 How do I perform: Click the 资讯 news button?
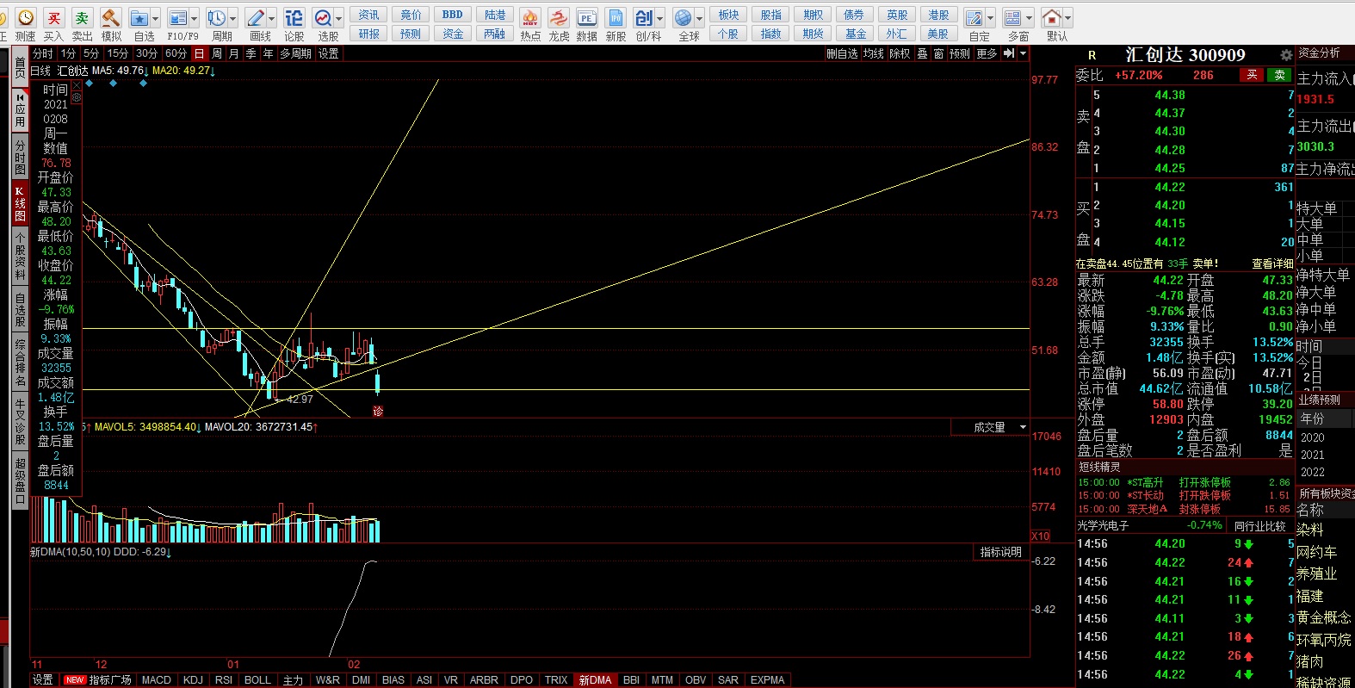(369, 15)
